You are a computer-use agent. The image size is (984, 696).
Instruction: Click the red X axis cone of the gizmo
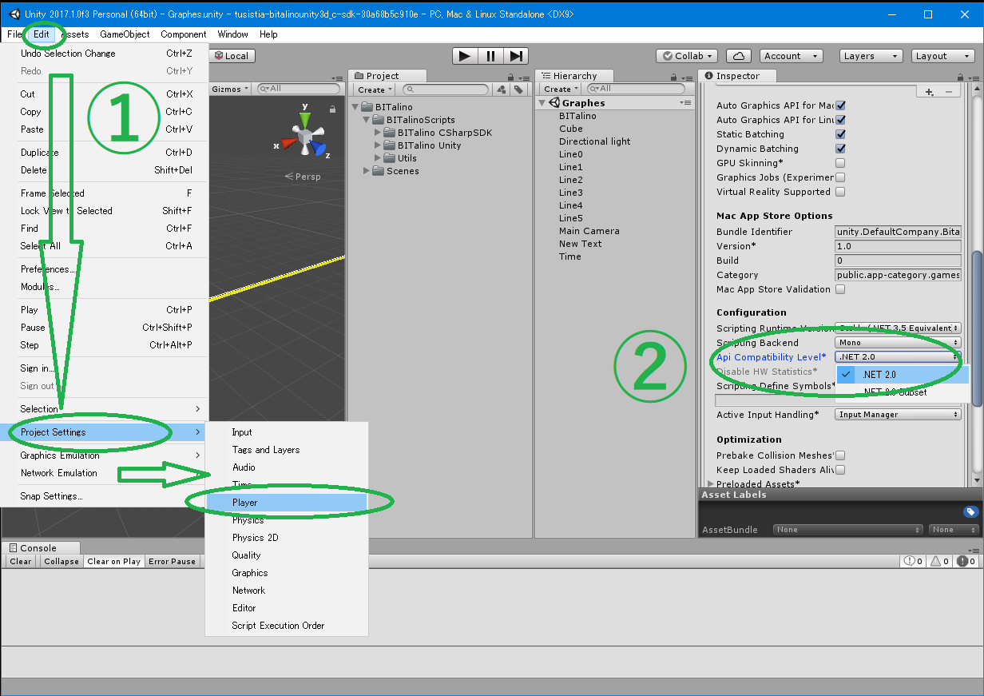pos(288,144)
